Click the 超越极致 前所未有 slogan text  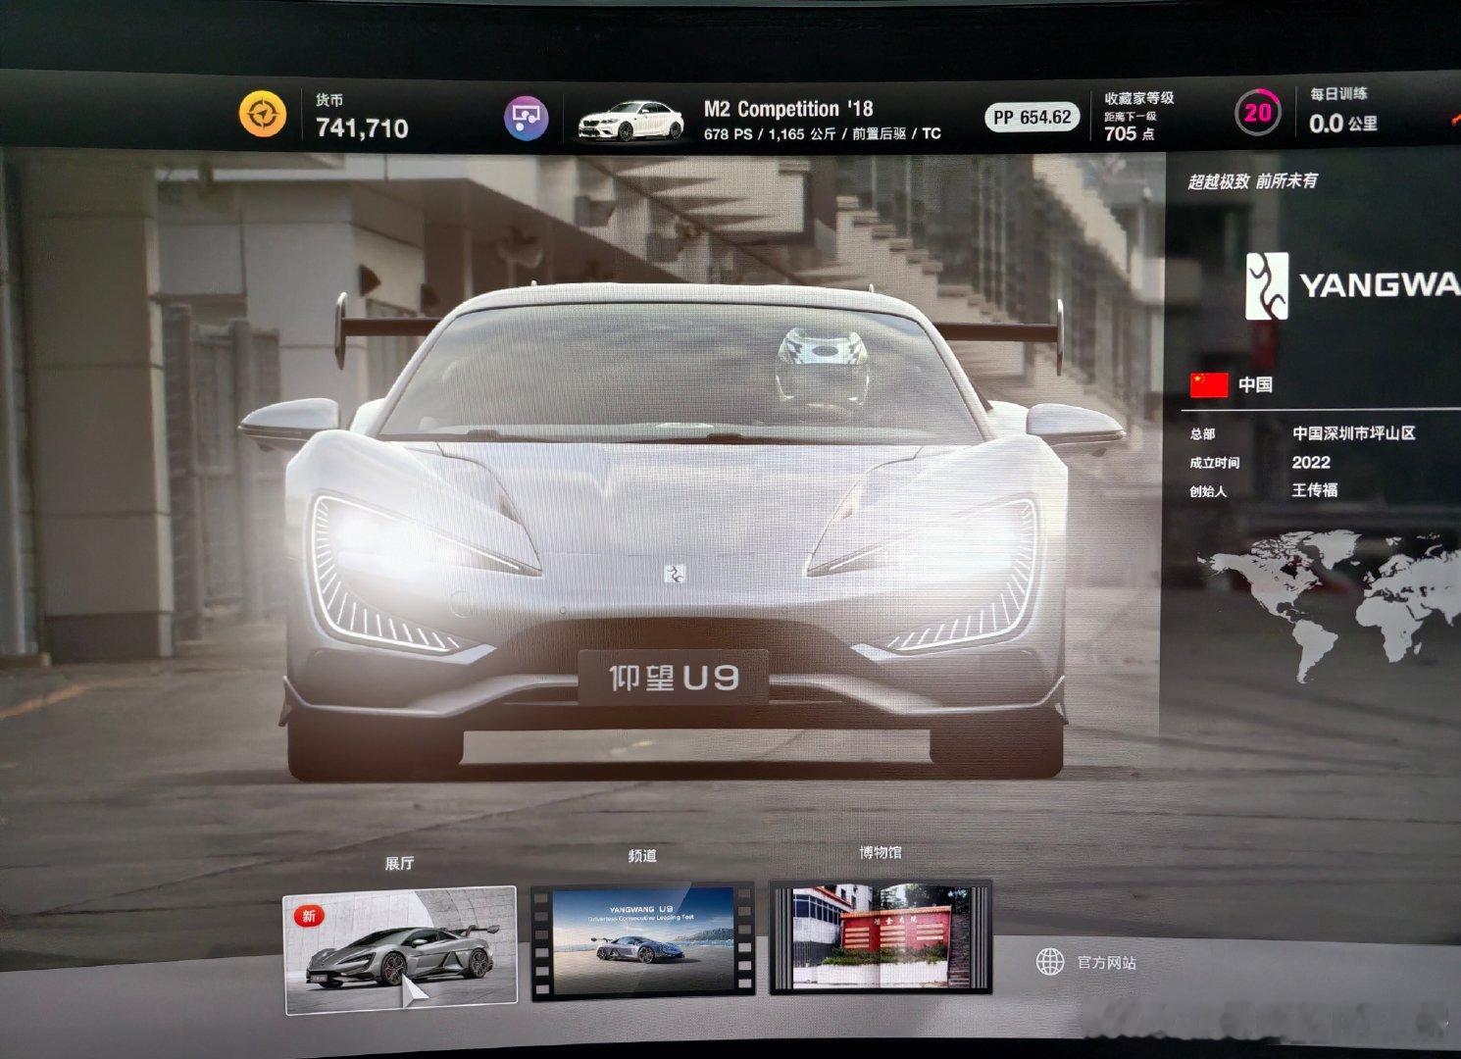pyautogui.click(x=1252, y=181)
